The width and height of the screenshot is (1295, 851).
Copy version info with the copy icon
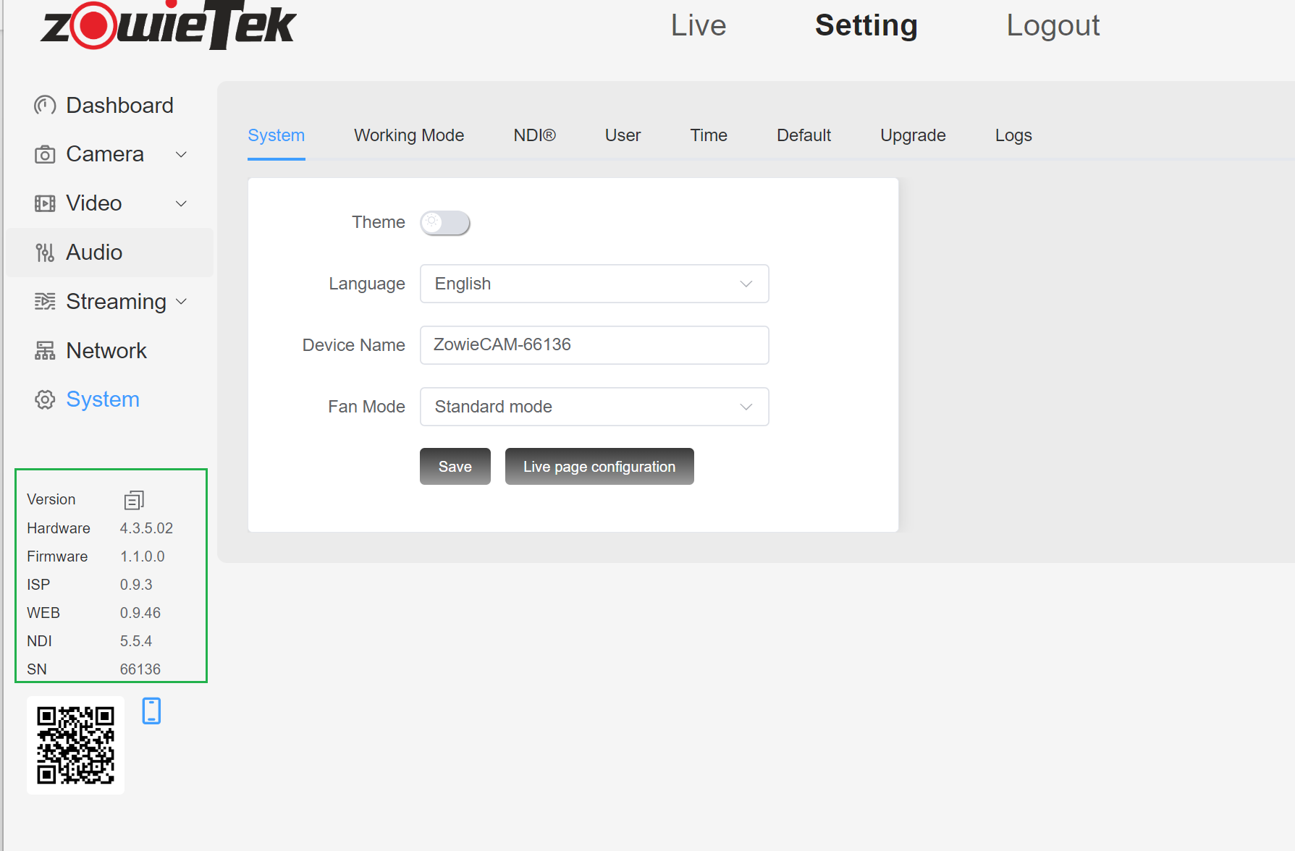click(134, 500)
